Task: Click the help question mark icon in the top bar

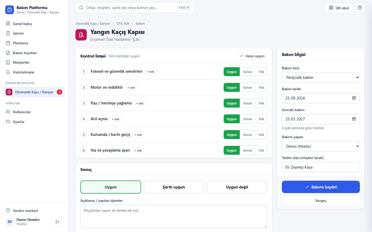Action: click(360, 8)
